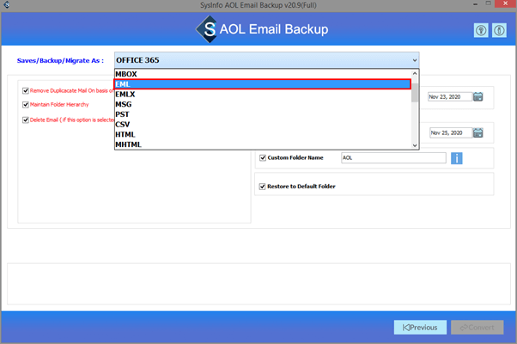Open calendar picker next to Nov 23, 2020

coord(477,96)
